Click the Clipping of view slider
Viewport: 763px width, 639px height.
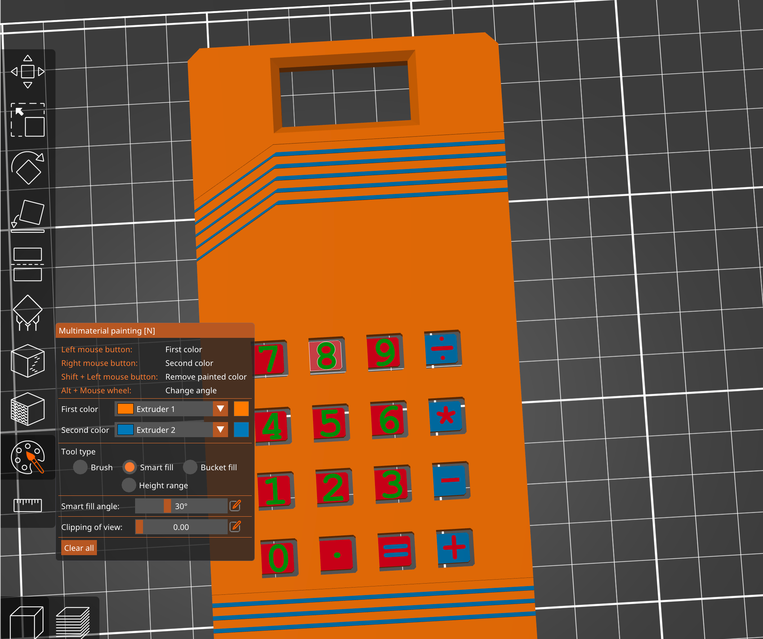pyautogui.click(x=181, y=527)
